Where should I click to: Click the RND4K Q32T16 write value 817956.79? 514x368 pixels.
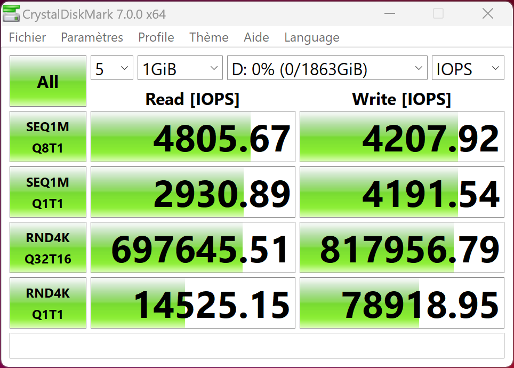pos(402,247)
